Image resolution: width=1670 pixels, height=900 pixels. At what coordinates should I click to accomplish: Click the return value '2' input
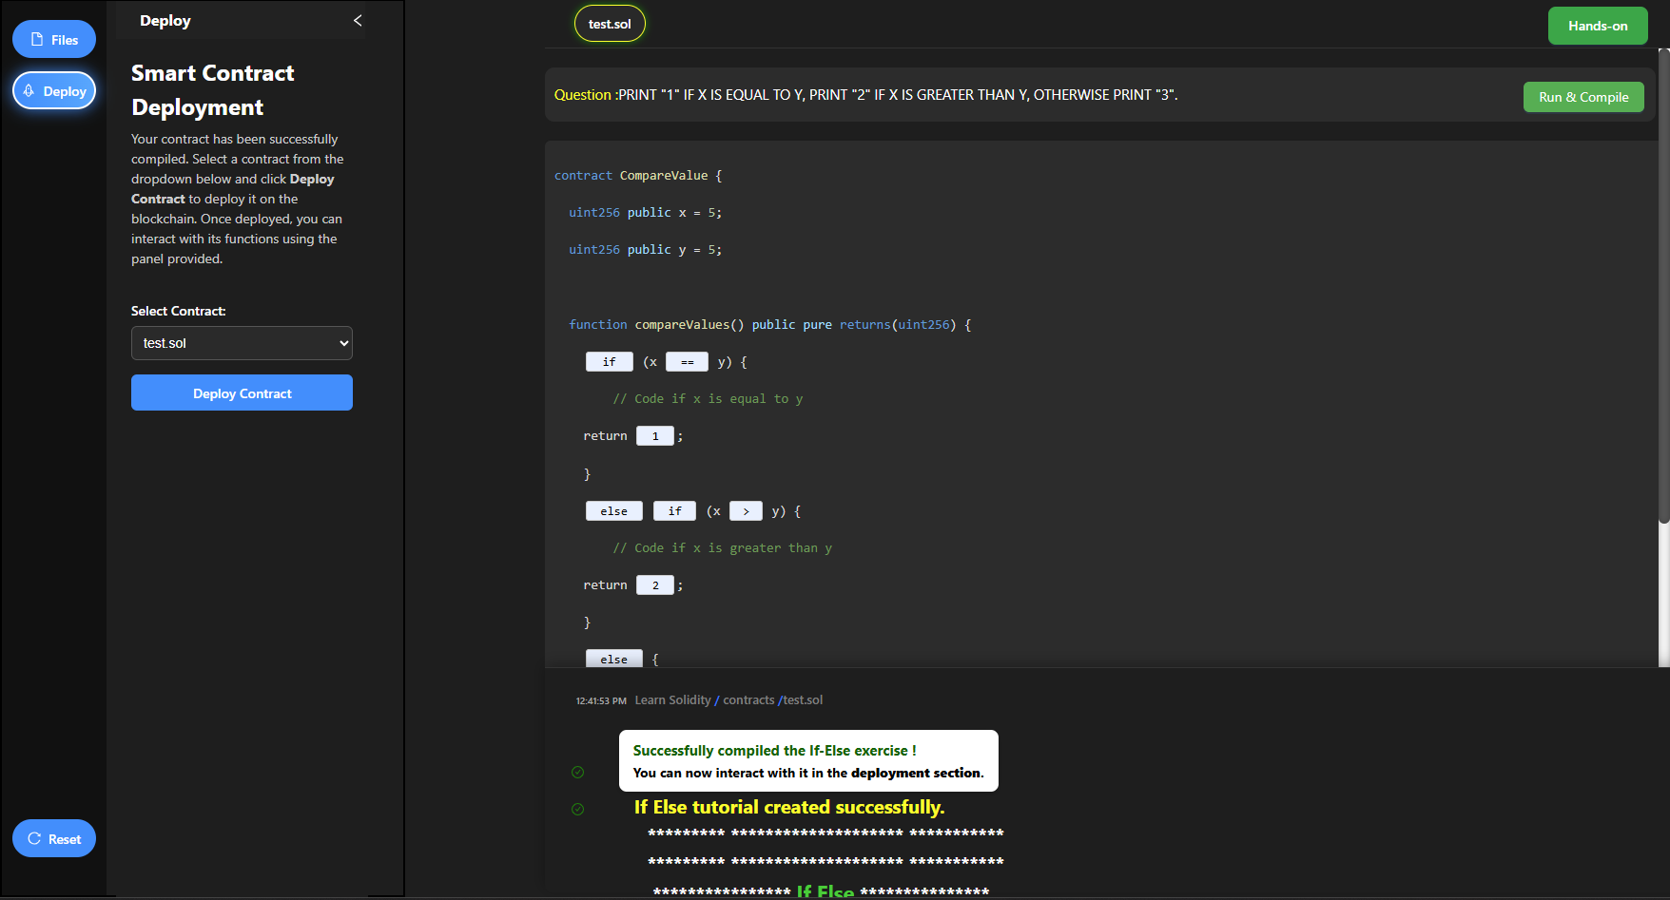click(654, 585)
